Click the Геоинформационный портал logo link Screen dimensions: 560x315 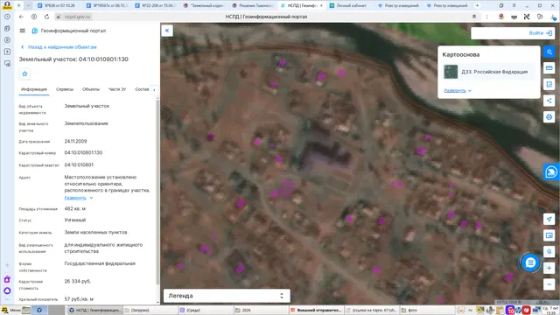pos(69,31)
